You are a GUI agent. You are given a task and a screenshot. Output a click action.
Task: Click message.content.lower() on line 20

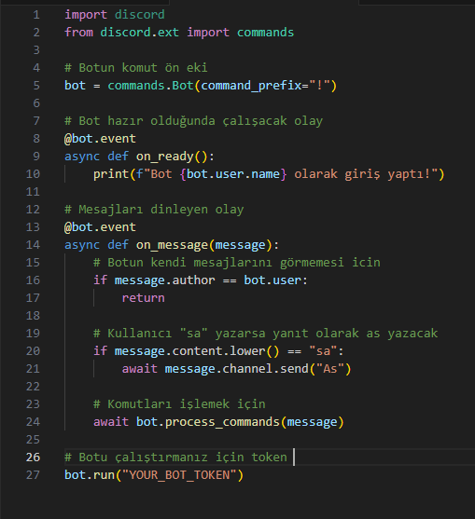point(197,351)
